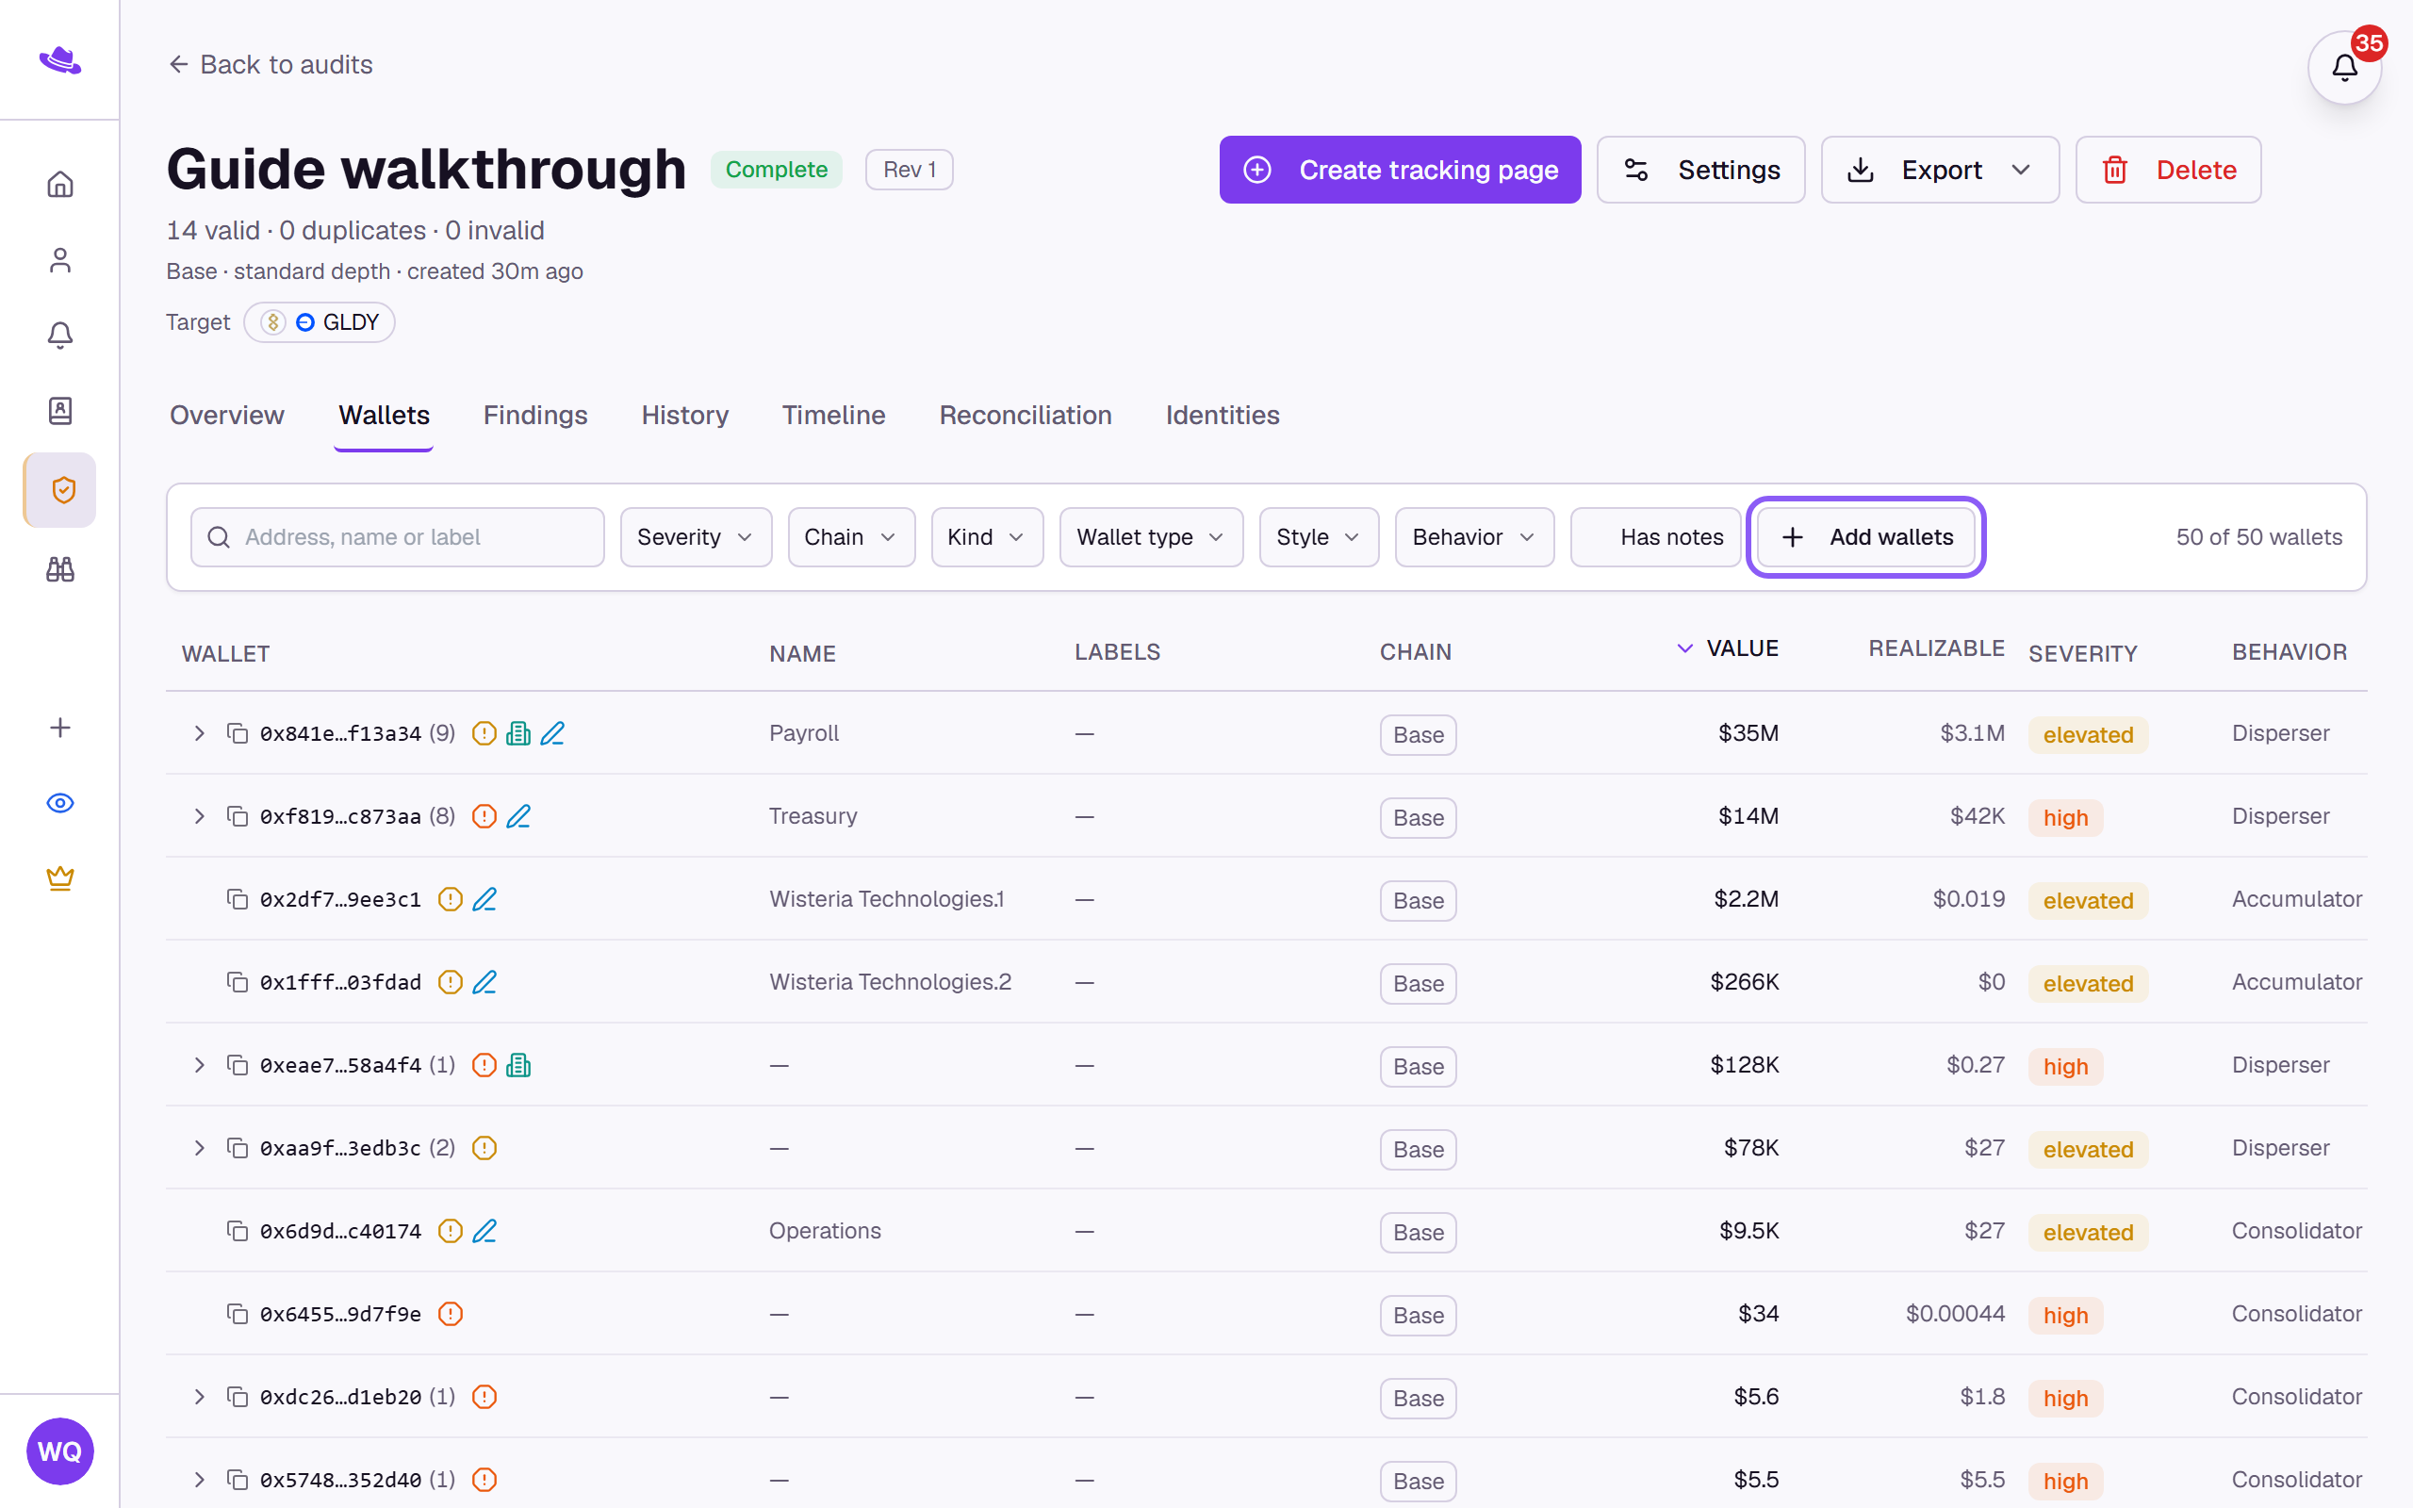Image resolution: width=2413 pixels, height=1508 pixels.
Task: Open the Kind filter dropdown
Action: point(987,537)
